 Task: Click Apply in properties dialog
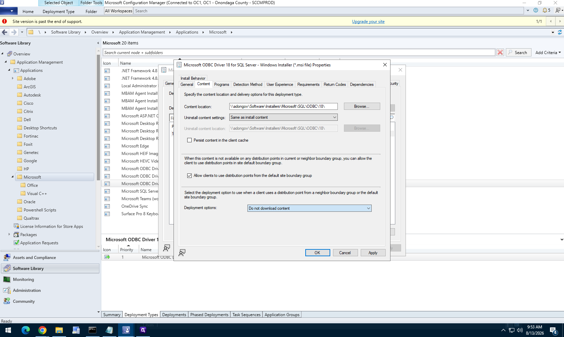click(x=373, y=253)
